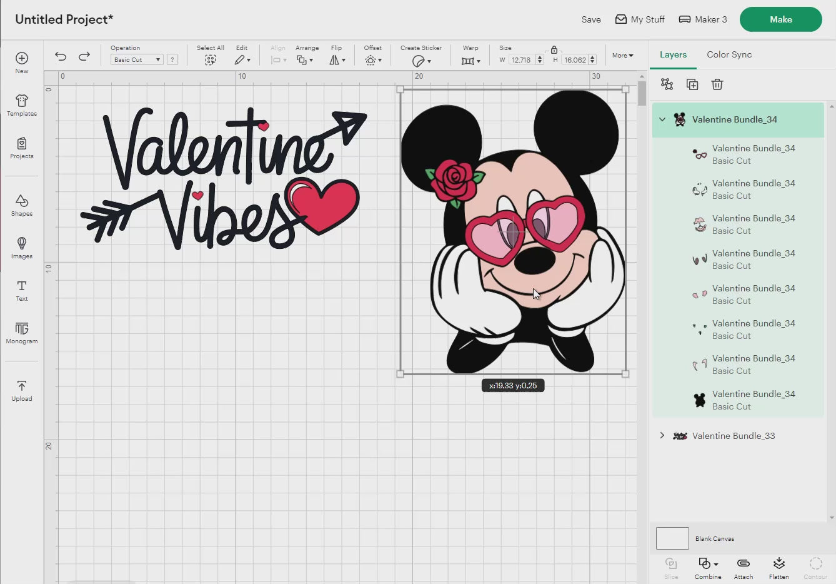836x584 pixels.
Task: Select the Maker 3 machine
Action: 703,19
